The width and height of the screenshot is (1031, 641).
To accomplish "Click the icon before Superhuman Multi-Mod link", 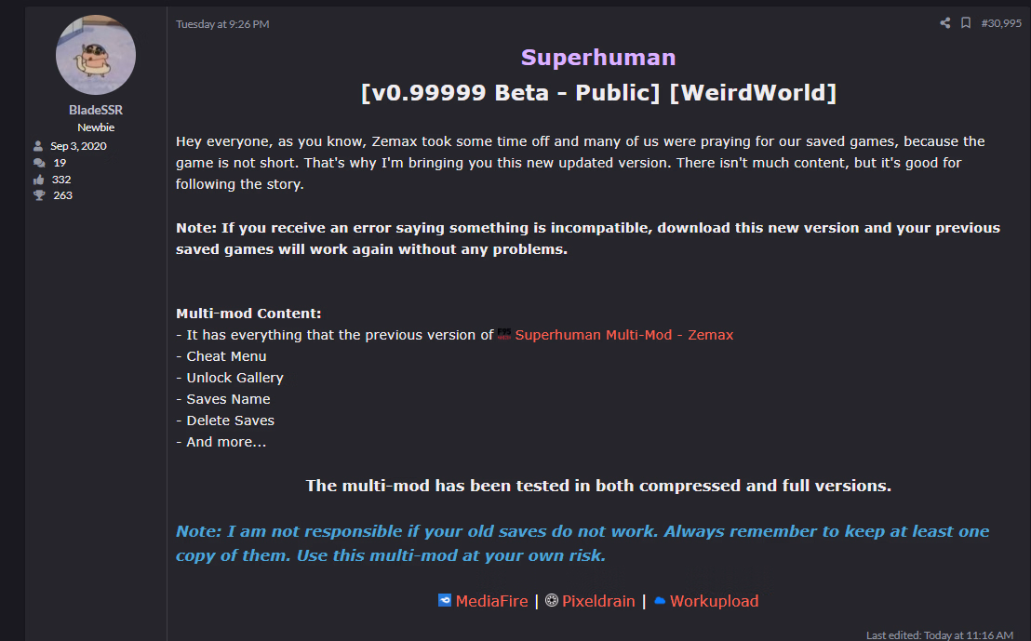I will pos(504,334).
